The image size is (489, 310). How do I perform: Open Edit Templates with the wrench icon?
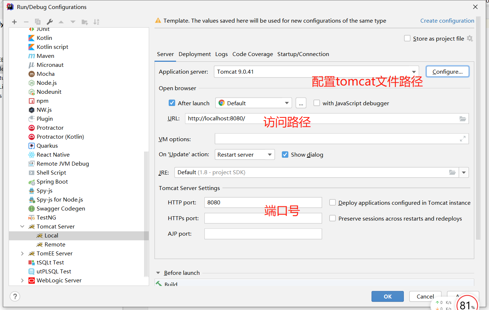click(49, 22)
